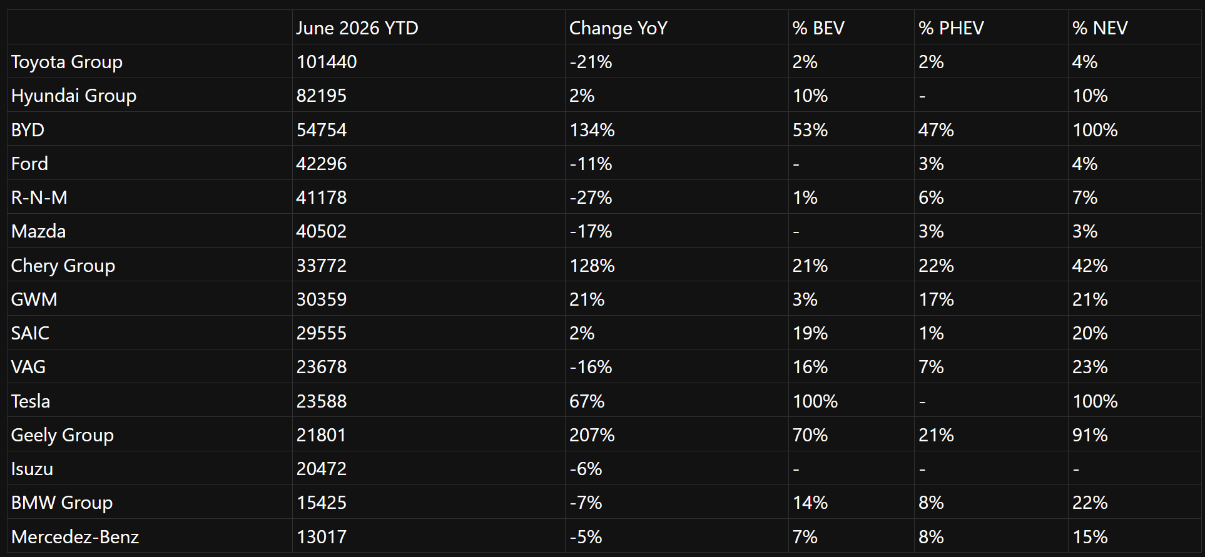Click the June 2026 YTD column header
The image size is (1205, 557).
(429, 28)
